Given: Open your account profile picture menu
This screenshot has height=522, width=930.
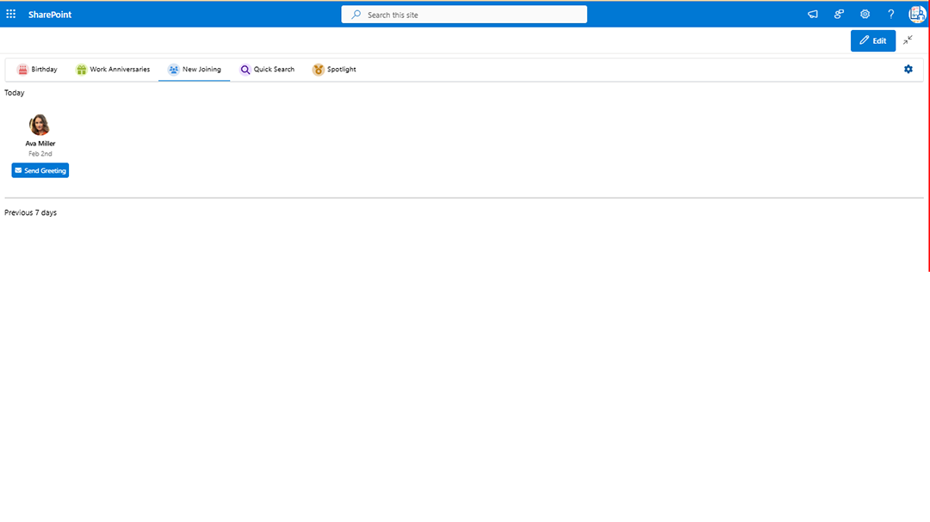Looking at the screenshot, I should pyautogui.click(x=915, y=14).
